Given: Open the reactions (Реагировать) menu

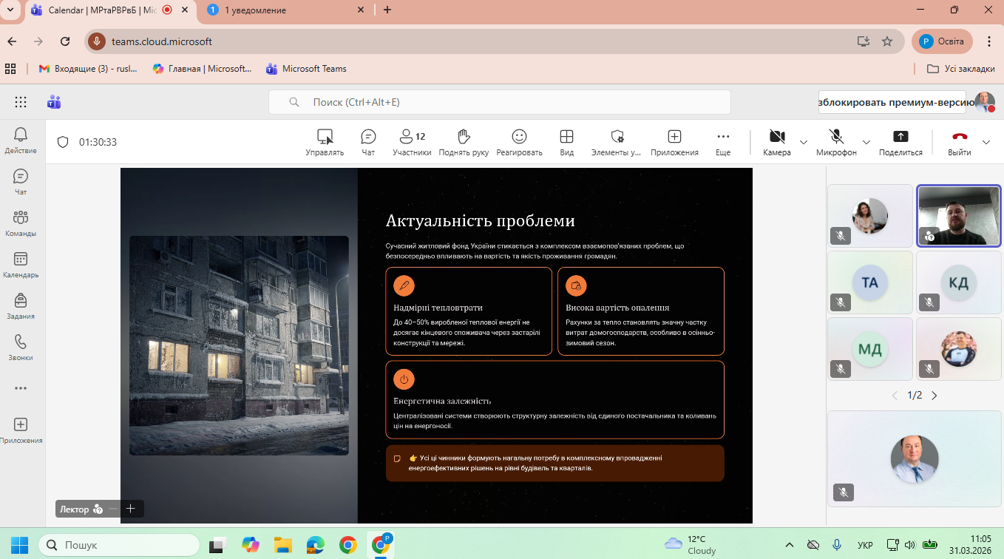Looking at the screenshot, I should point(519,143).
